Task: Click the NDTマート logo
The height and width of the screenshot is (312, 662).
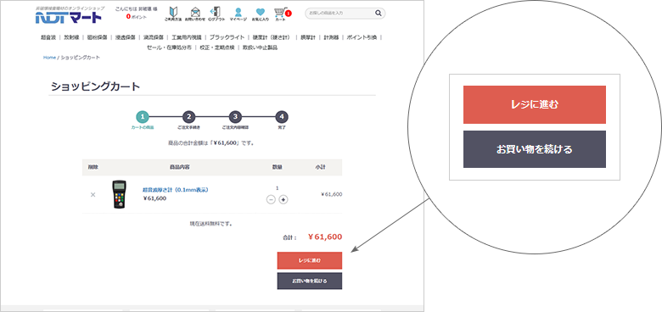Action: point(69,17)
